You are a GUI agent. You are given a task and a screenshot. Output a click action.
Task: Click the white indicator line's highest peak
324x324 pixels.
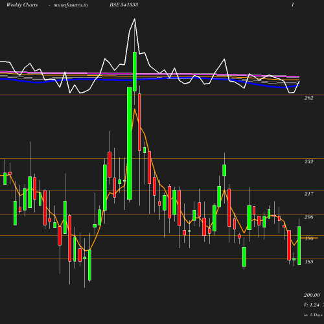tap(135, 19)
